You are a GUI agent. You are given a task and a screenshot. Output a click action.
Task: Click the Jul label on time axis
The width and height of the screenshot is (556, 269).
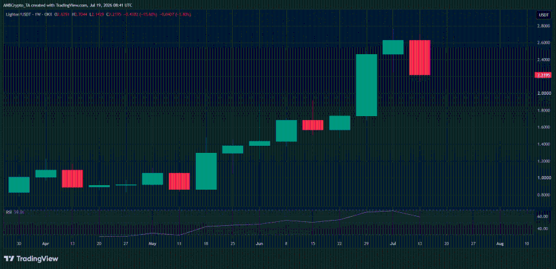(x=393, y=243)
